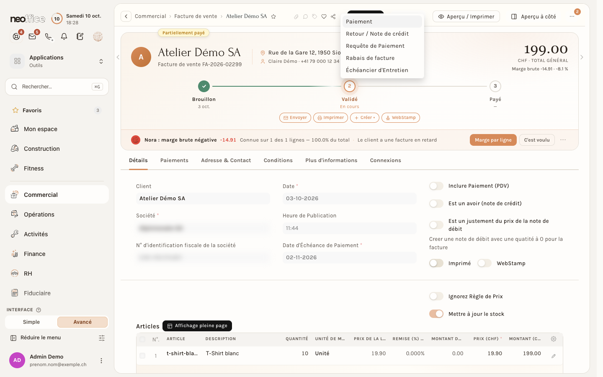The width and height of the screenshot is (603, 377).
Task: Switch to the Conditions tab
Action: coord(278,160)
